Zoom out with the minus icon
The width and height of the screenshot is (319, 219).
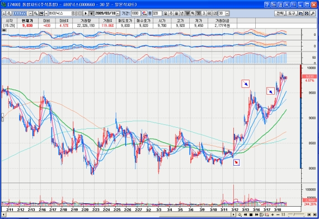278,215
